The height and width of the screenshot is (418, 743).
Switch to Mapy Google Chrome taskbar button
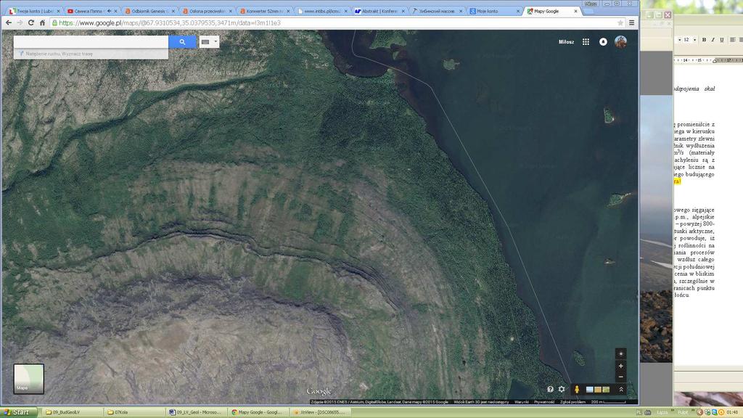[258, 412]
